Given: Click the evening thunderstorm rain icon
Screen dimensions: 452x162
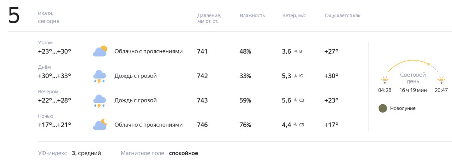Looking at the screenshot, I should click(x=100, y=101).
